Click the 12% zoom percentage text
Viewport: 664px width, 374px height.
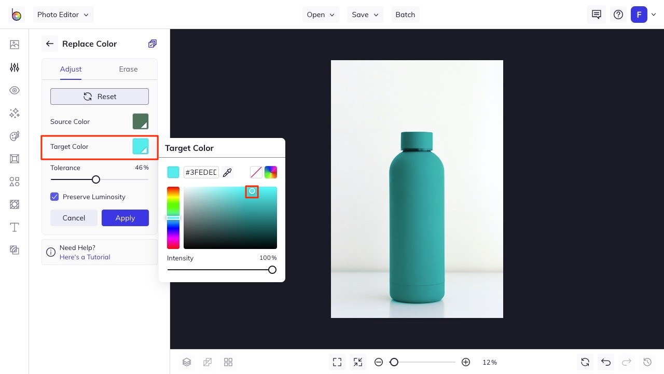(490, 362)
